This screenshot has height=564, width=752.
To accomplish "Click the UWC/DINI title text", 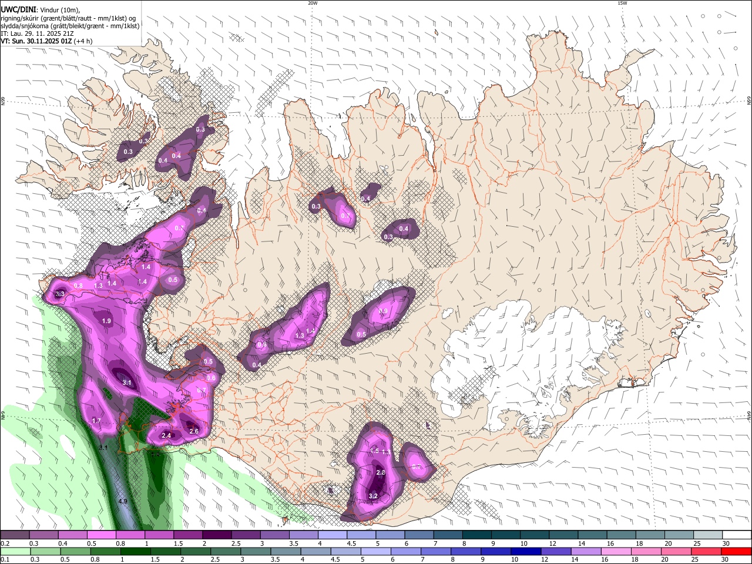I will pyautogui.click(x=18, y=9).
